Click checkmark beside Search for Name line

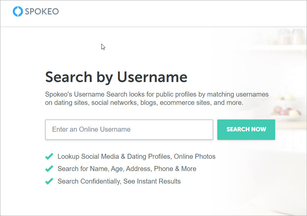point(49,169)
